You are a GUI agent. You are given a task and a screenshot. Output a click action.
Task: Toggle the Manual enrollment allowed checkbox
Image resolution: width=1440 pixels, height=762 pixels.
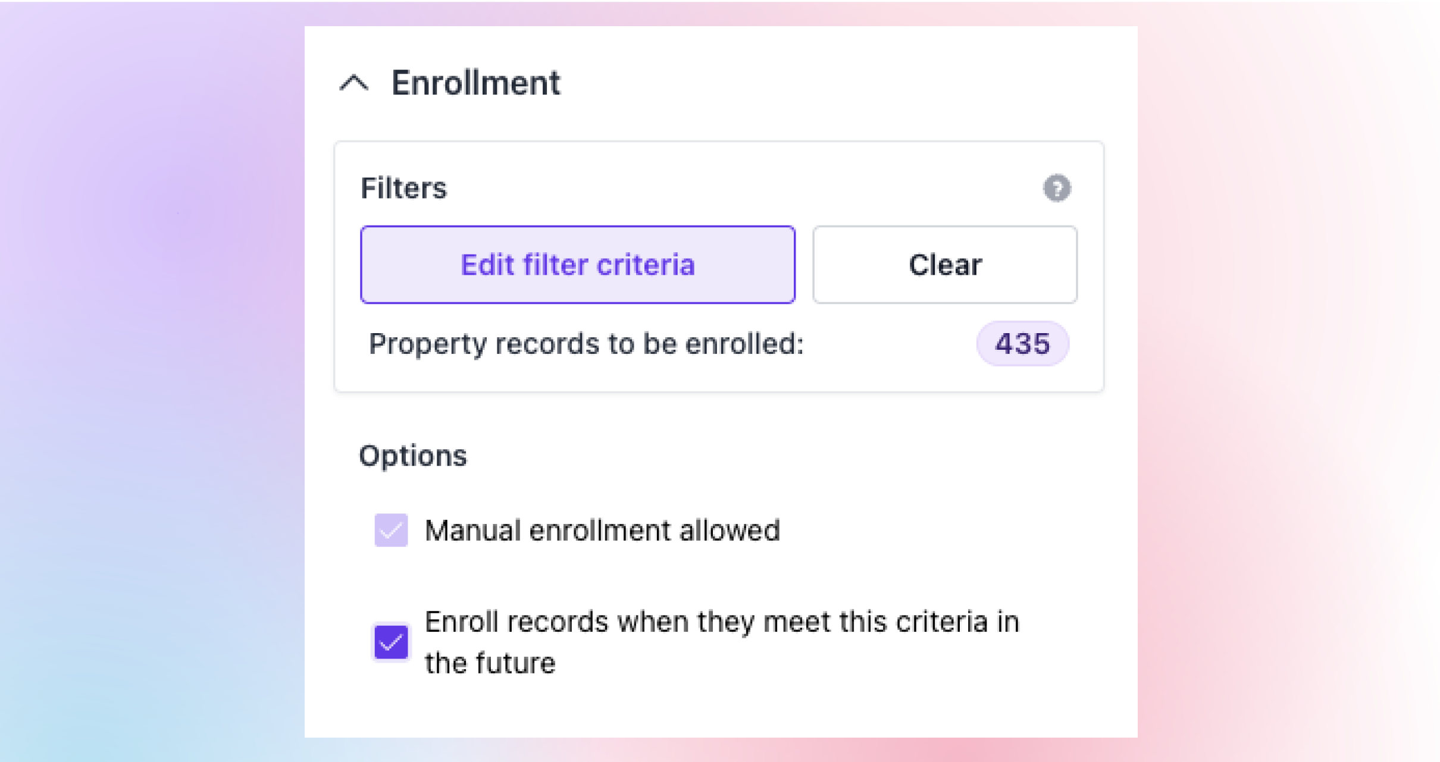391,530
